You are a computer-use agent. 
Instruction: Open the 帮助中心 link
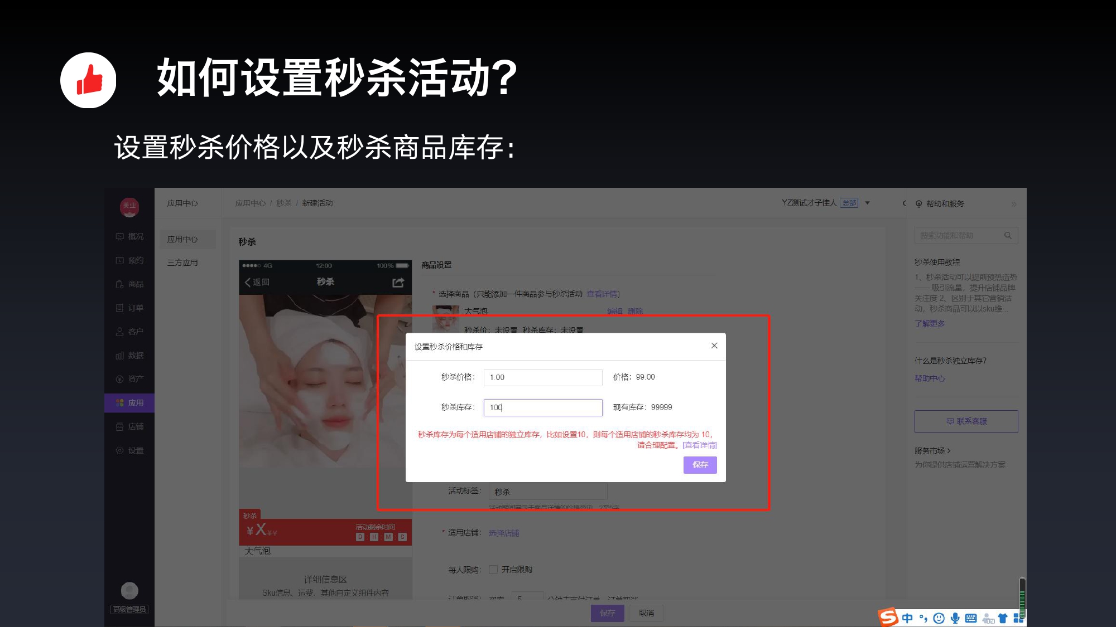930,378
